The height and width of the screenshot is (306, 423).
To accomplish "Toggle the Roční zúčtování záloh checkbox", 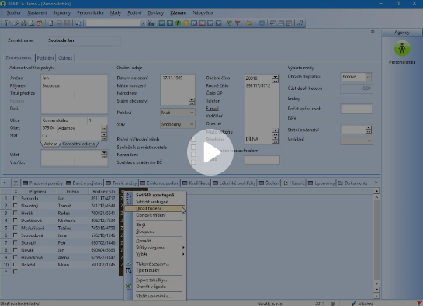I will point(193,140).
